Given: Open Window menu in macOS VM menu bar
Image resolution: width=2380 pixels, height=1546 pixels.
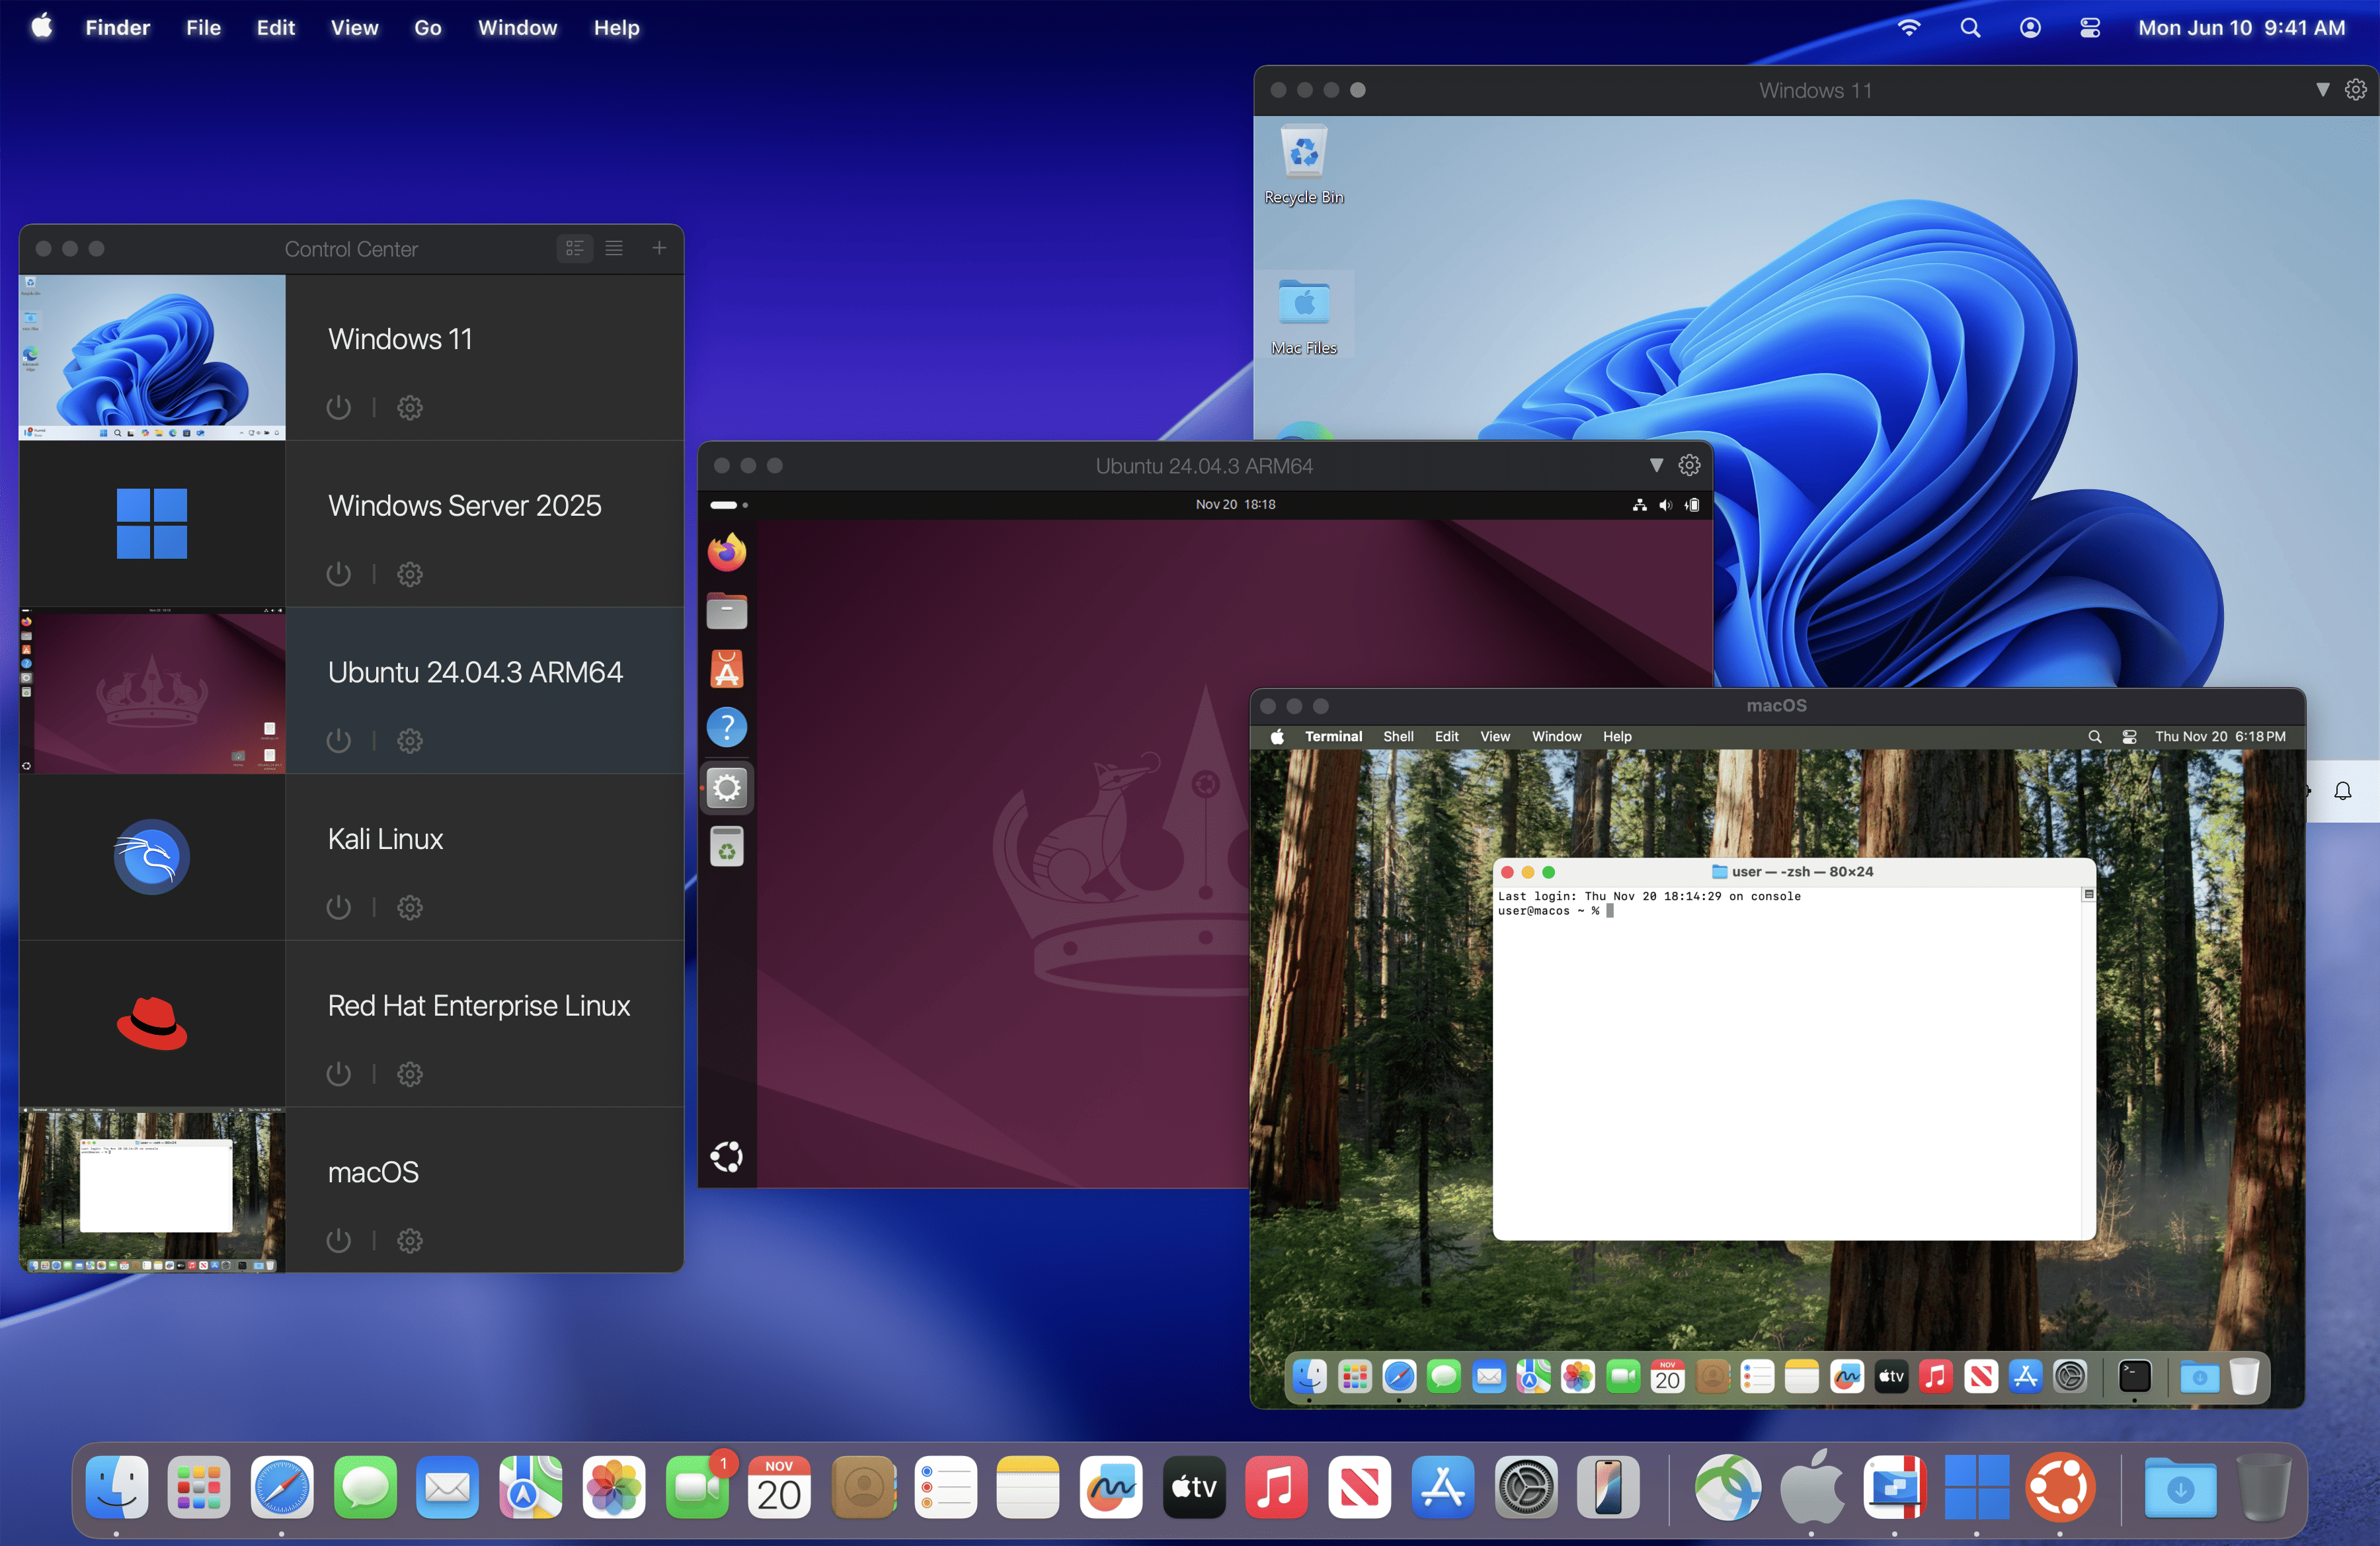Looking at the screenshot, I should pos(1556,737).
